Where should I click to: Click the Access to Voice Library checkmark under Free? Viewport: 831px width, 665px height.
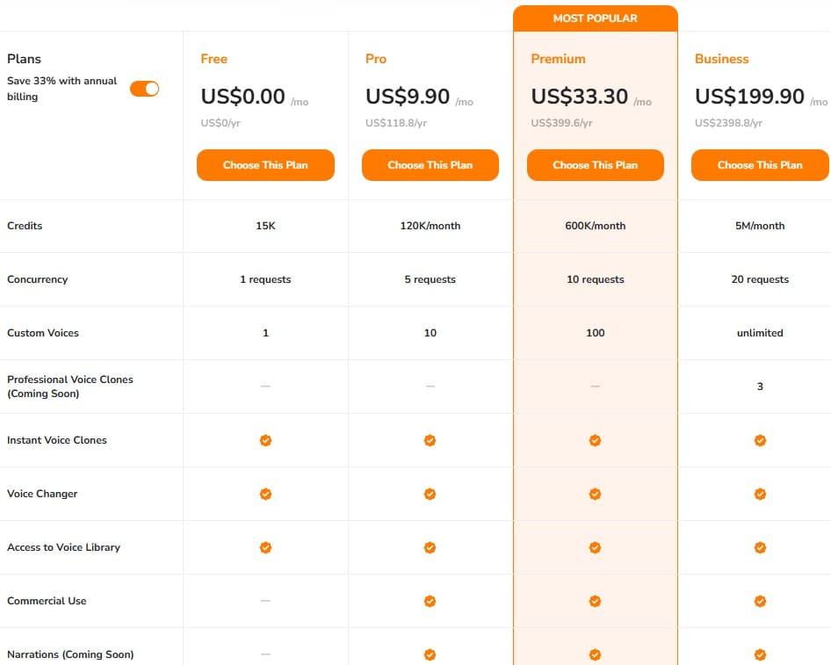(265, 547)
